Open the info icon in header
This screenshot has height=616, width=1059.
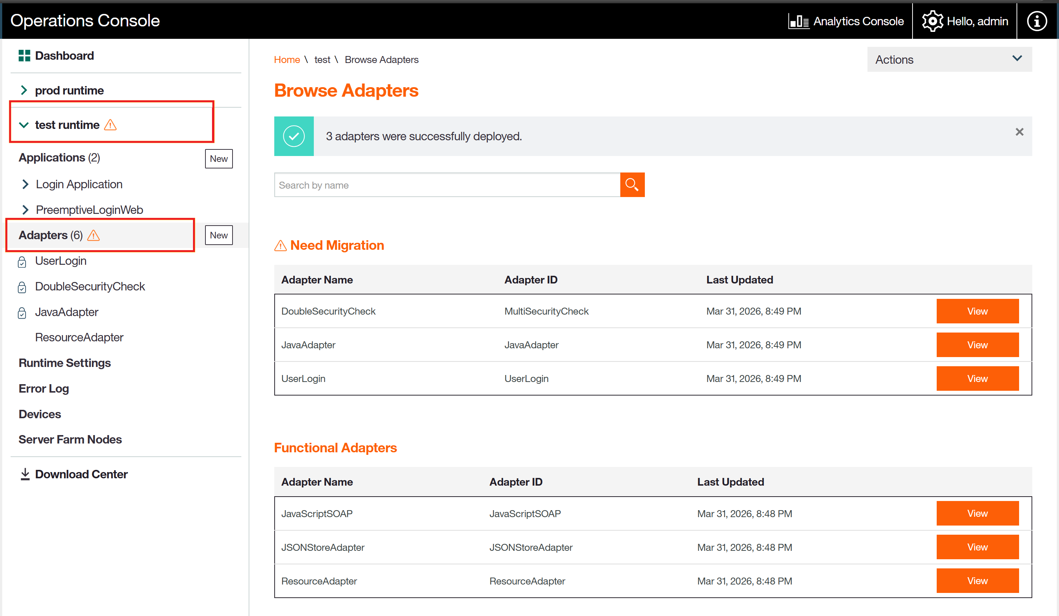(1037, 21)
